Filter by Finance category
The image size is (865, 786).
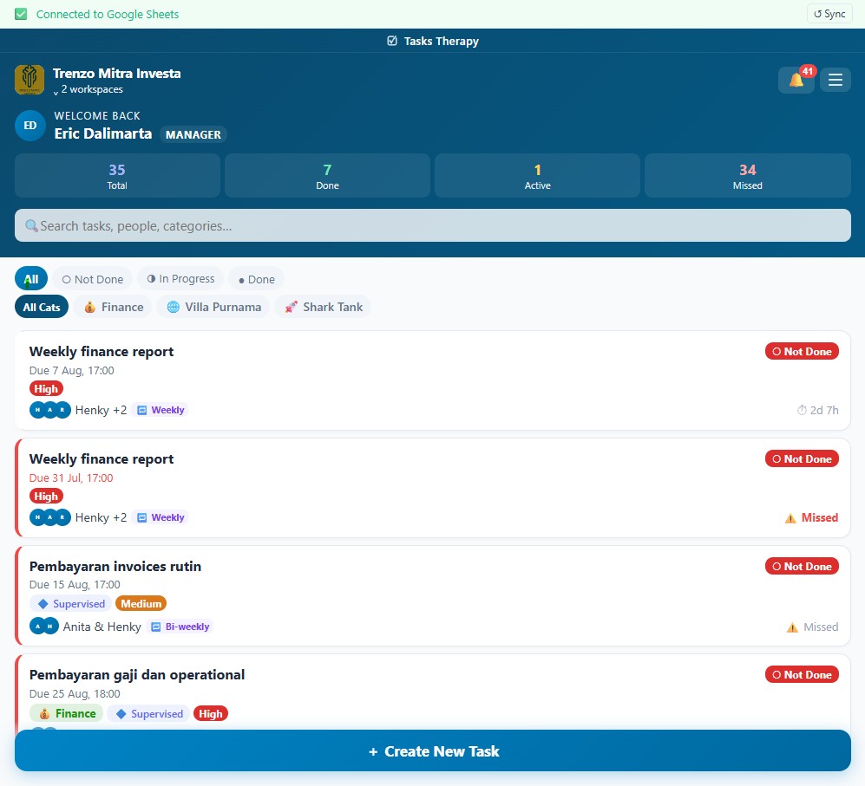coord(114,307)
